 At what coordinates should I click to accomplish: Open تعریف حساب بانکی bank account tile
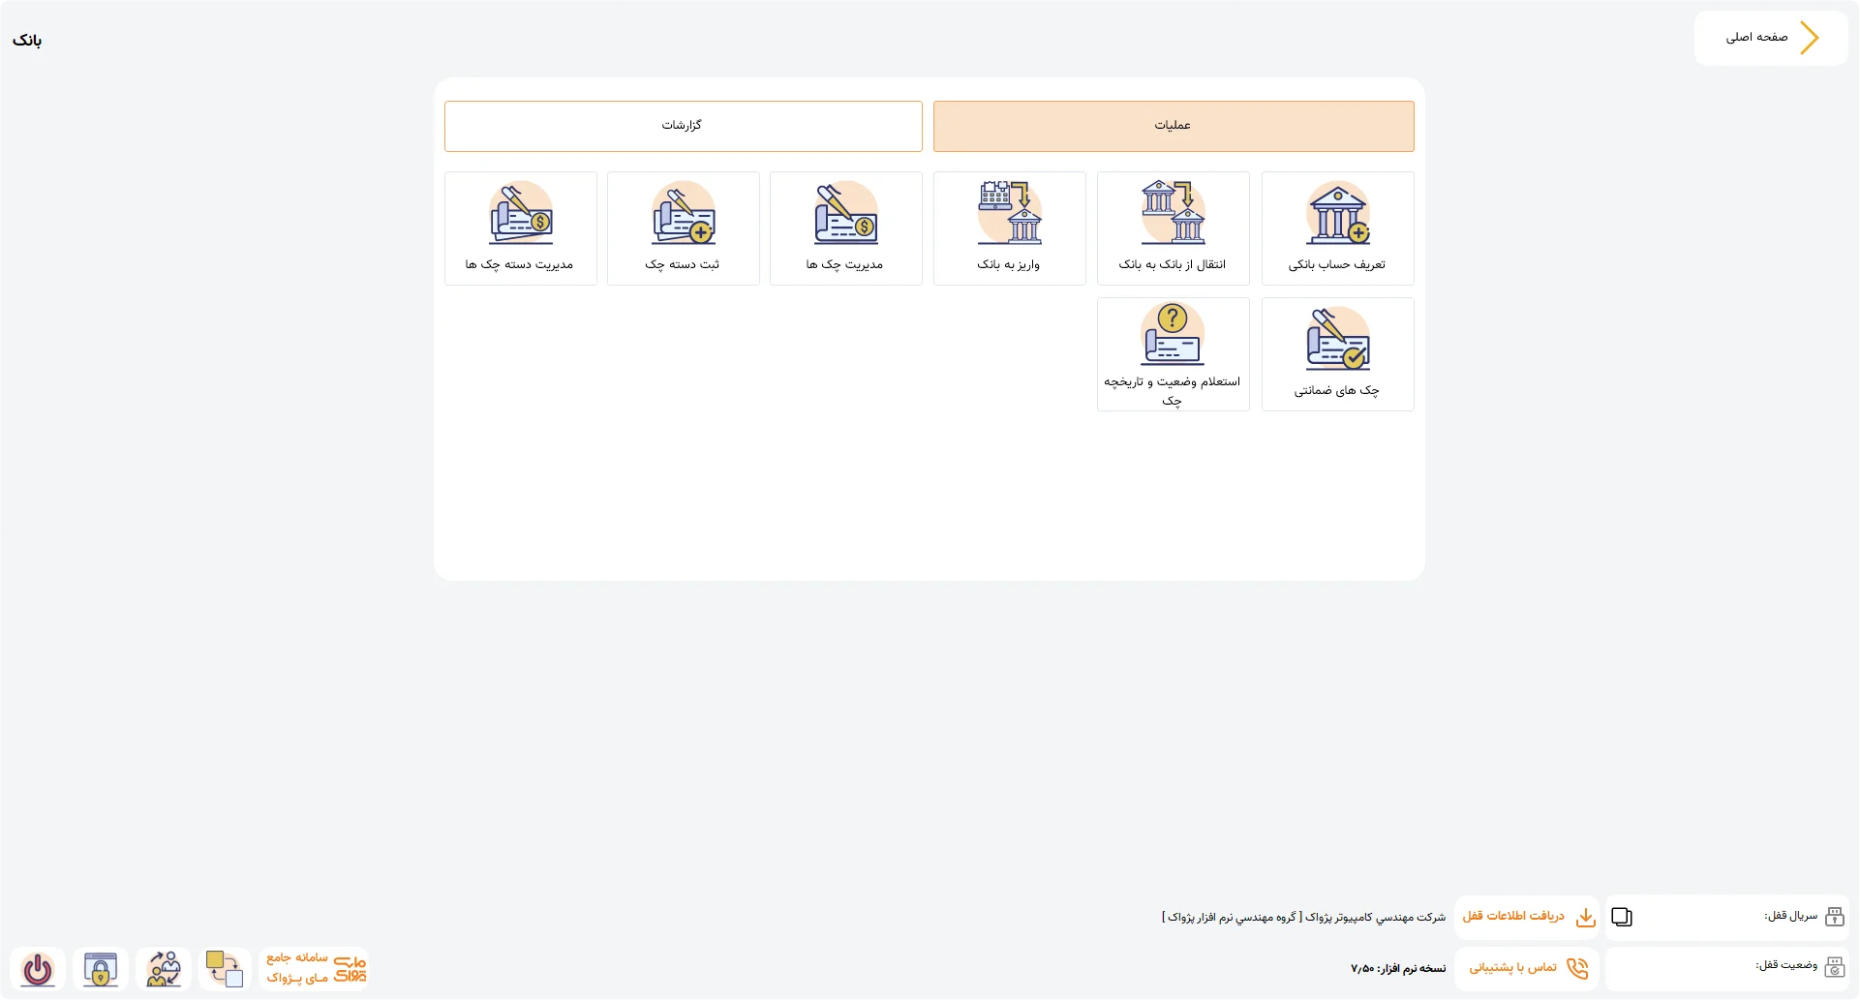pyautogui.click(x=1337, y=228)
